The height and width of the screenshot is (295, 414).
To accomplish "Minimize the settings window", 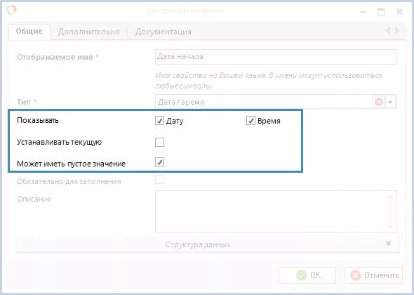I will [x=363, y=12].
